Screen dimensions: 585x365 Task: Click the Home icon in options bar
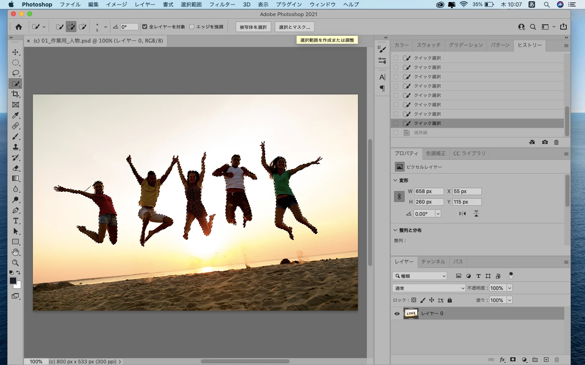coord(19,27)
